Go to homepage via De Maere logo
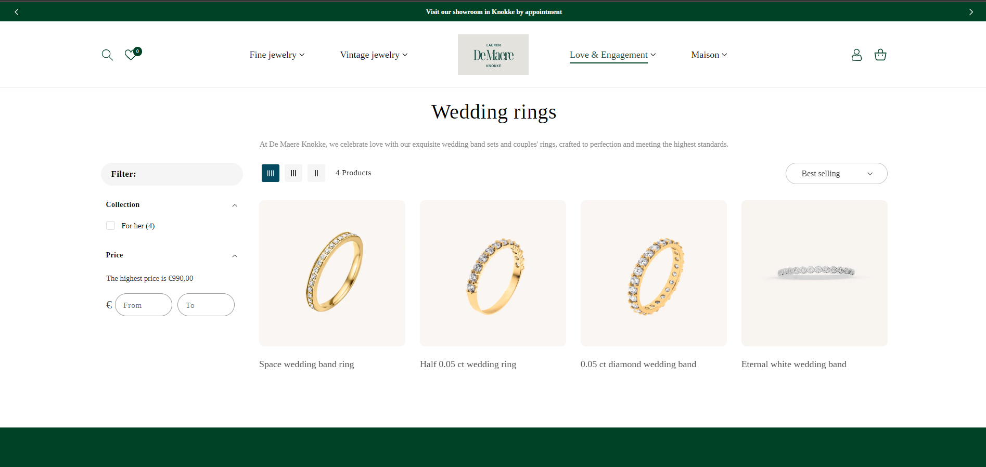 (493, 55)
